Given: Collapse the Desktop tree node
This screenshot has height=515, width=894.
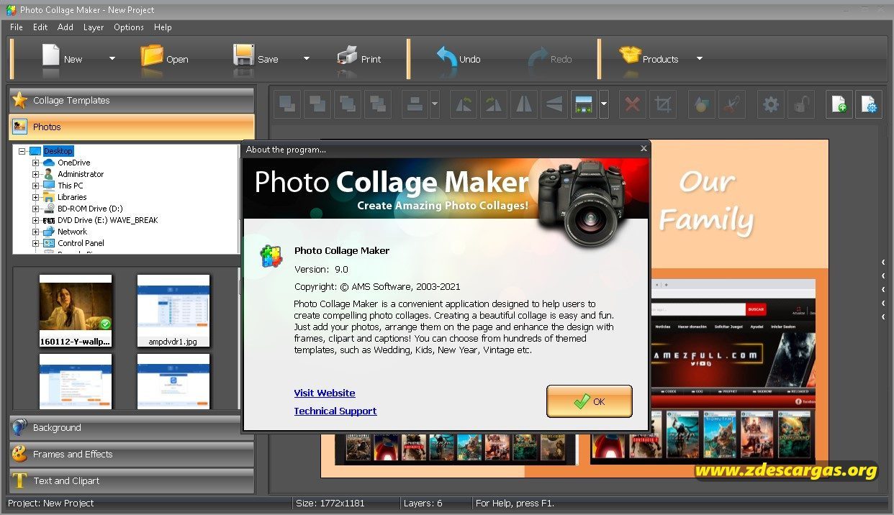Looking at the screenshot, I should [22, 151].
